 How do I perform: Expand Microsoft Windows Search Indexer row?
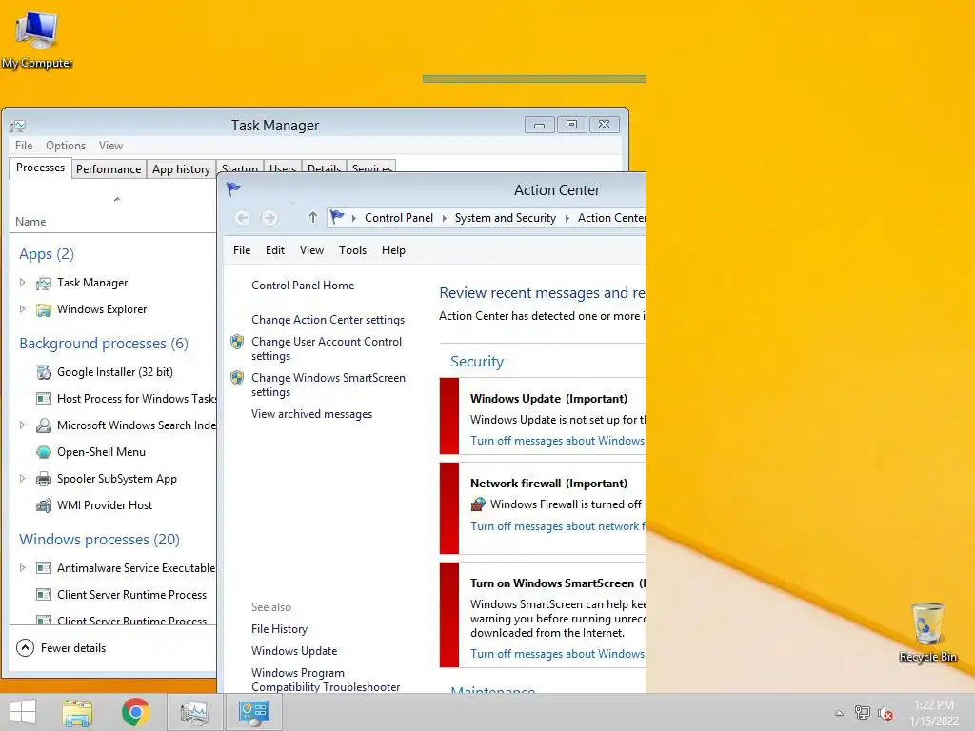point(23,425)
